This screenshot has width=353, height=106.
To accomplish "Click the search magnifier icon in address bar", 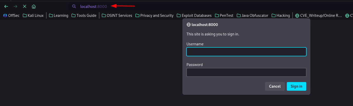I will tap(74, 6).
